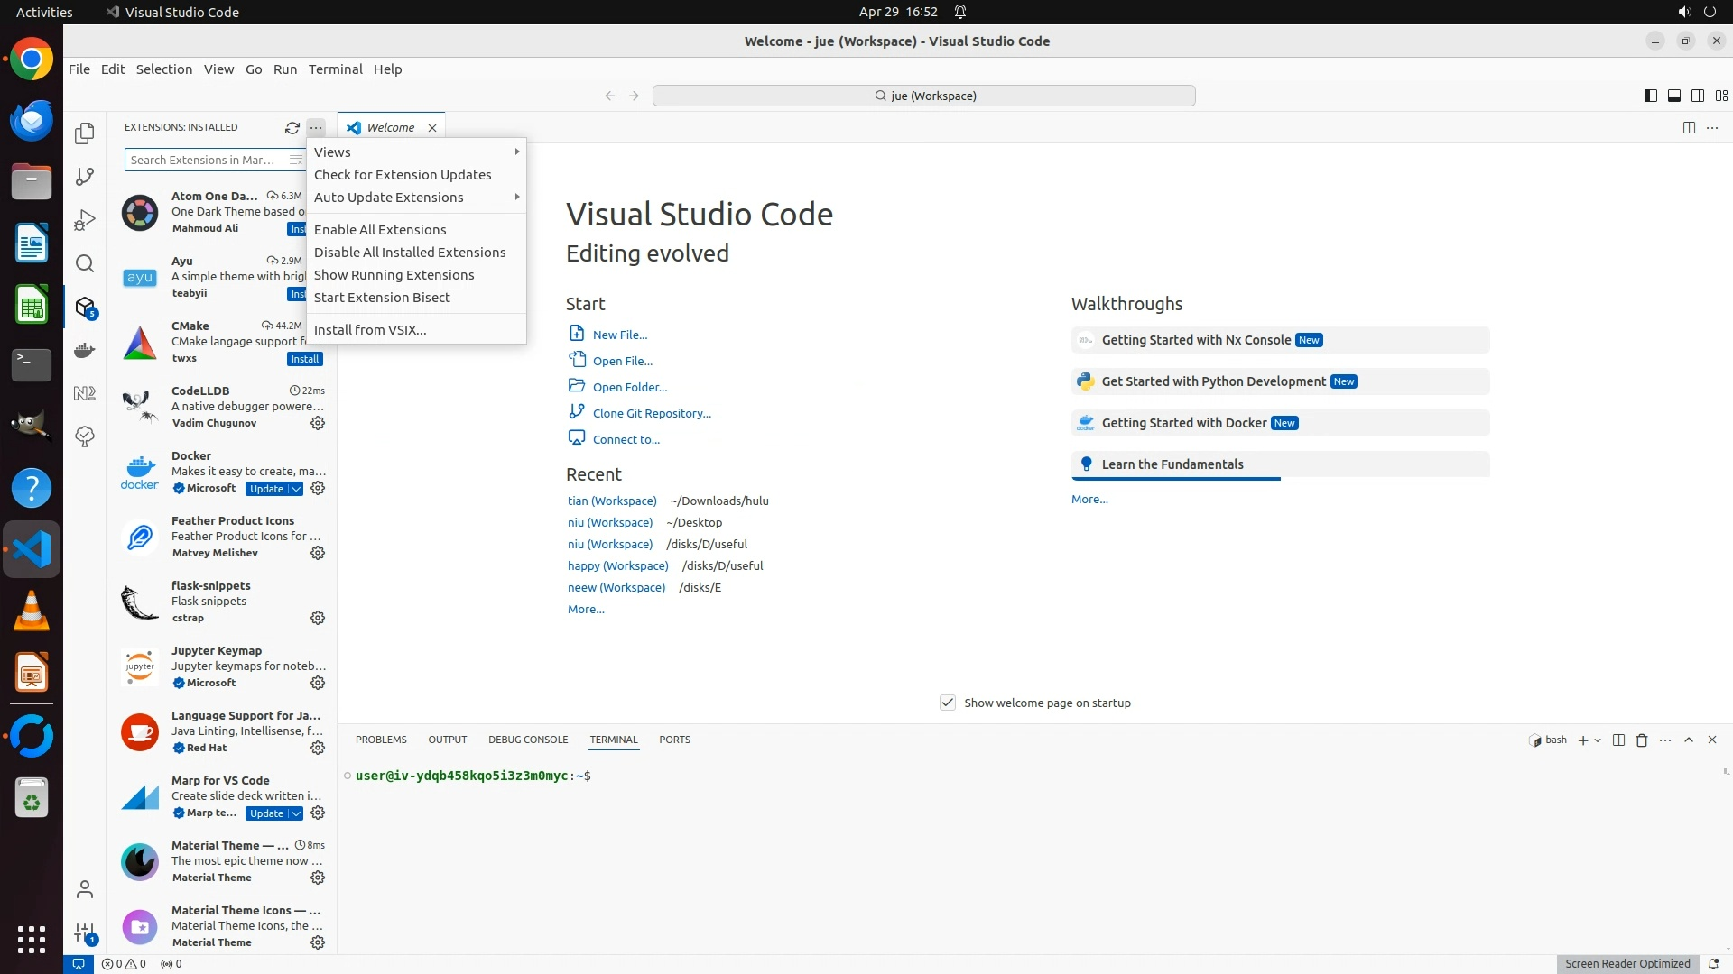Viewport: 1733px width, 974px height.
Task: Open the Accounts icon in activity bar
Action: 85,890
